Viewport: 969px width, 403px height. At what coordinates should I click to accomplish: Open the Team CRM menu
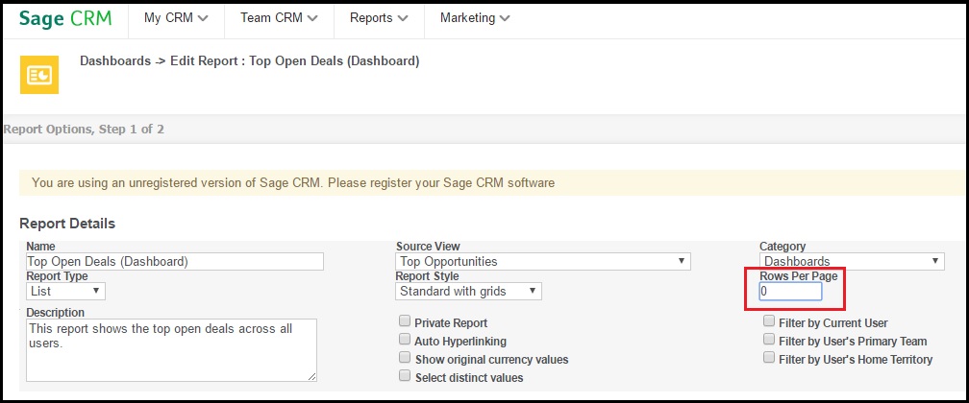[x=279, y=18]
